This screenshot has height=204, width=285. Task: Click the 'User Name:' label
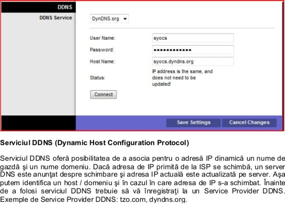pyautogui.click(x=103, y=38)
